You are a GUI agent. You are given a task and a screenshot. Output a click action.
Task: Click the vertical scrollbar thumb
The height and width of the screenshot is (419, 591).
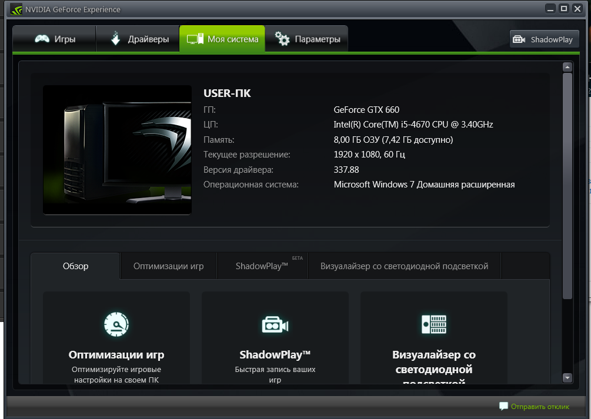tap(567, 186)
